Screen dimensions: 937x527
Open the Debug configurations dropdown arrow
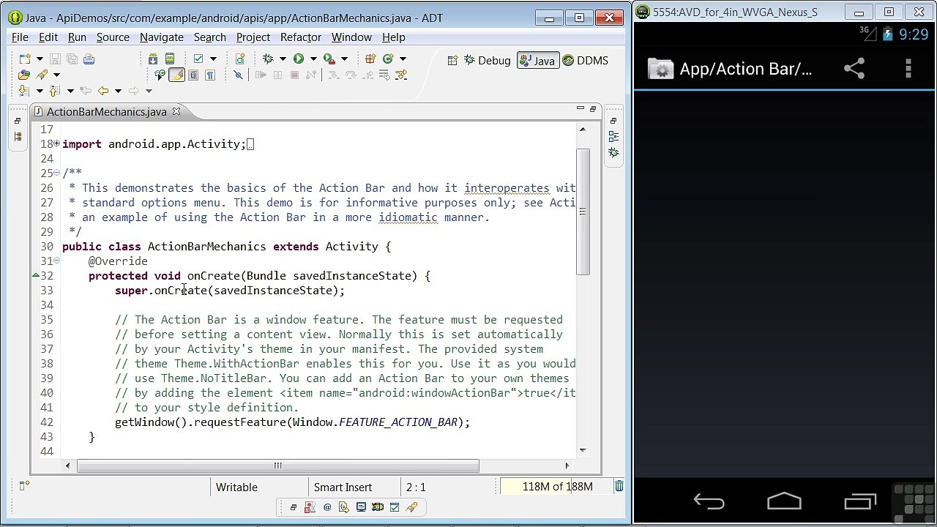283,59
